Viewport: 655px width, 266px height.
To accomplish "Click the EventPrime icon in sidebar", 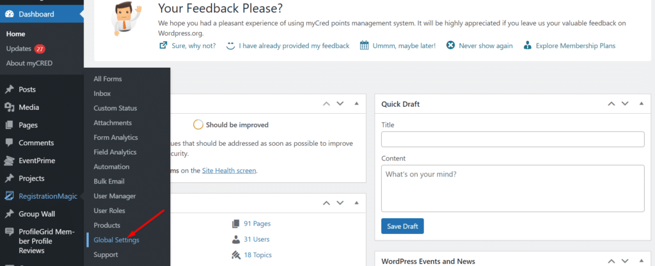I will click(10, 161).
